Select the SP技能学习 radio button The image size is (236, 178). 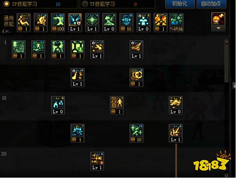6,4
